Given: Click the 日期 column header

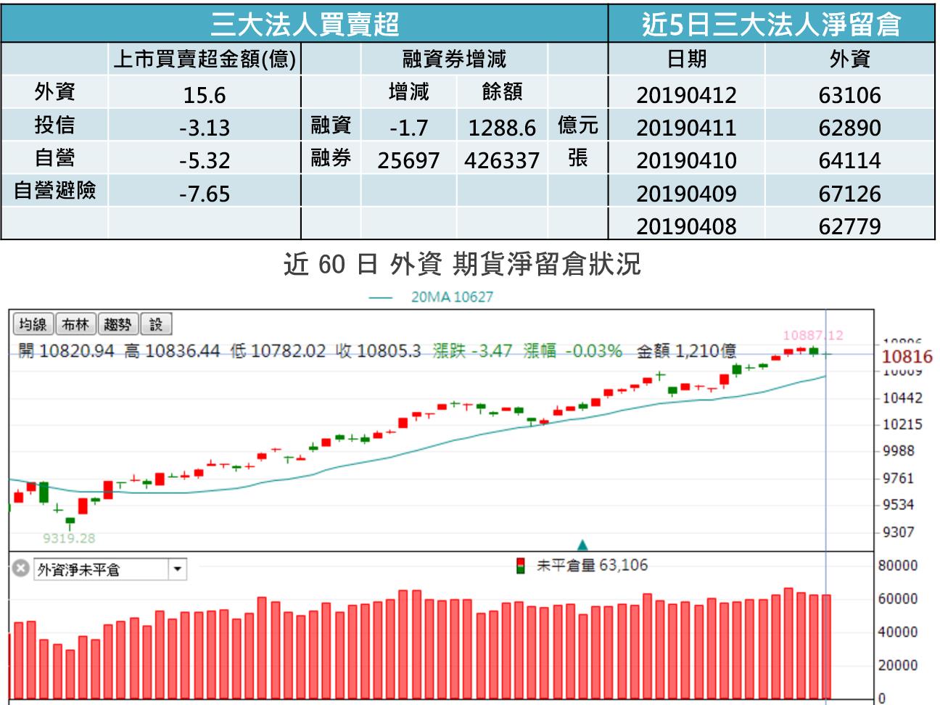Looking at the screenshot, I should click(686, 59).
